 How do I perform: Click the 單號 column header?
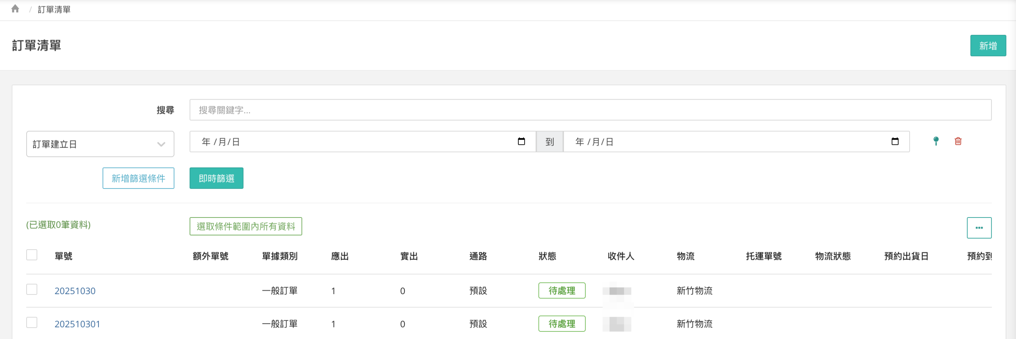tap(63, 256)
